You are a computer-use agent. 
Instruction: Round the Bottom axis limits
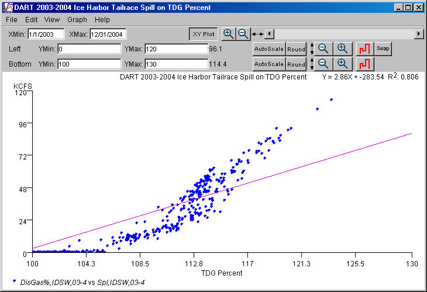(x=296, y=64)
